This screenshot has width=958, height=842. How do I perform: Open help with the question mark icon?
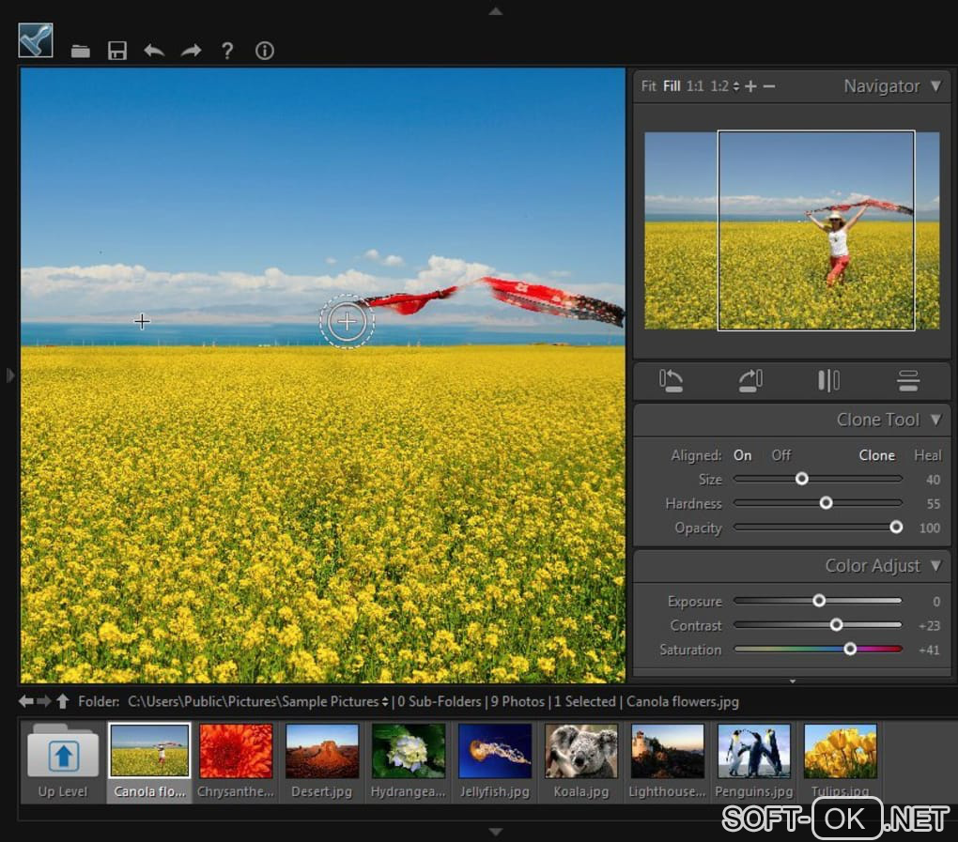click(x=227, y=51)
